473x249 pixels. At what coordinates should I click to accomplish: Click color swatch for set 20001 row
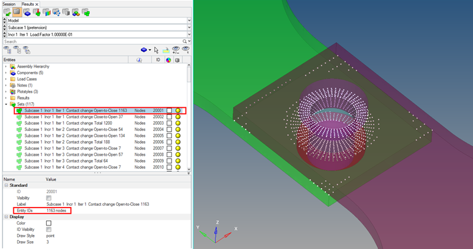click(x=169, y=110)
